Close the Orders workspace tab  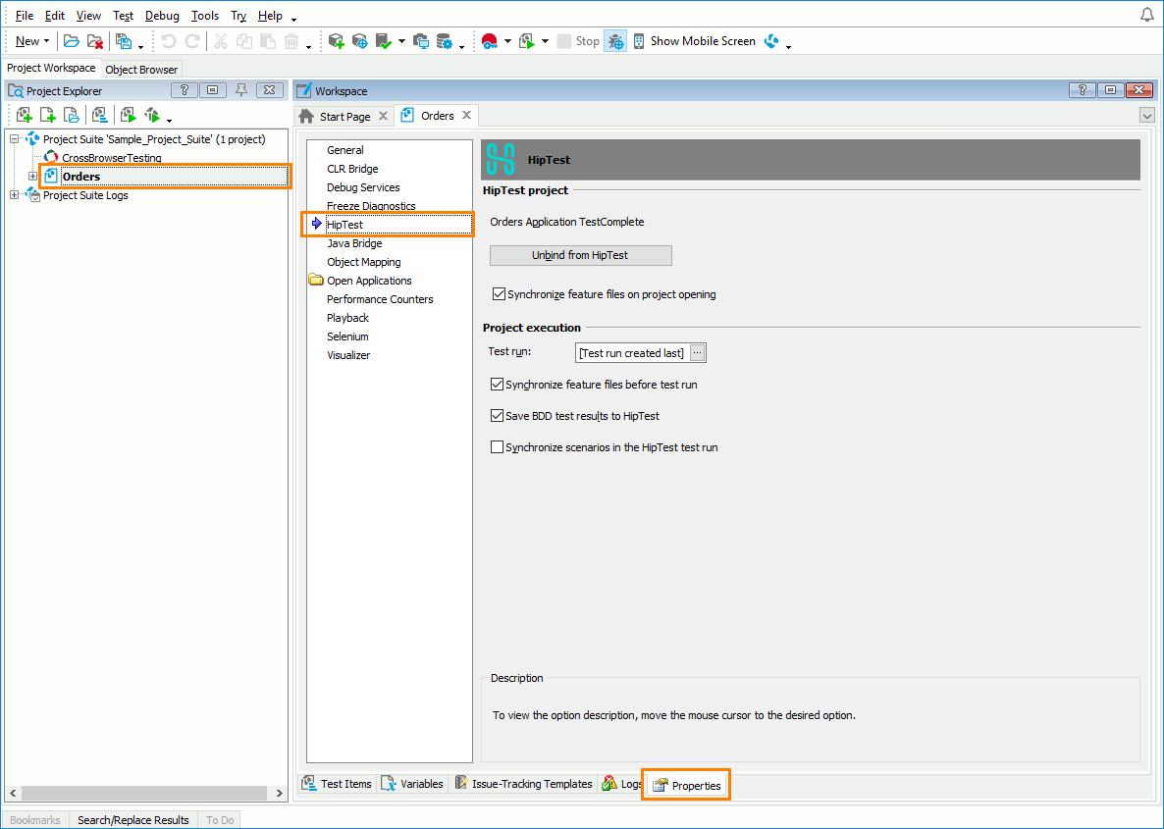[x=467, y=115]
